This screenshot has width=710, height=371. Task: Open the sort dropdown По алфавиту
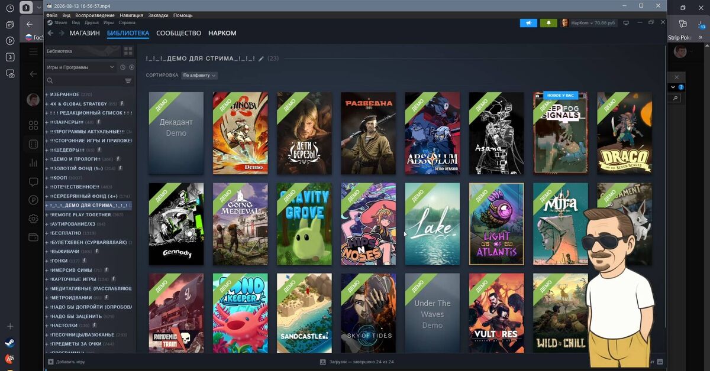[x=199, y=76]
